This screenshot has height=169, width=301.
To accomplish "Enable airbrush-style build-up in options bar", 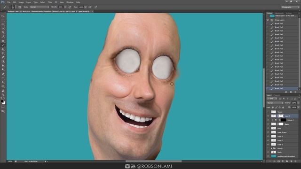I will [90, 7].
